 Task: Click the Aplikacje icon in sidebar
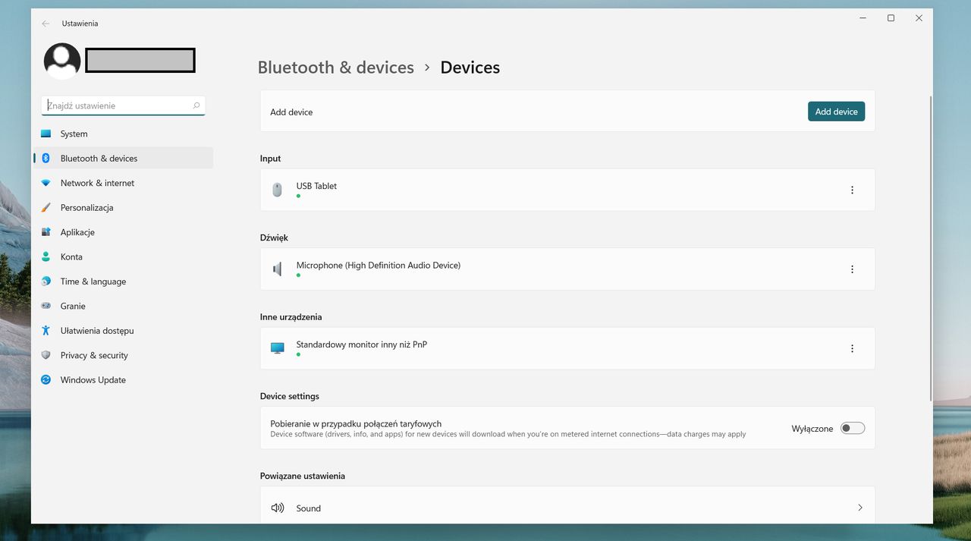(x=46, y=232)
